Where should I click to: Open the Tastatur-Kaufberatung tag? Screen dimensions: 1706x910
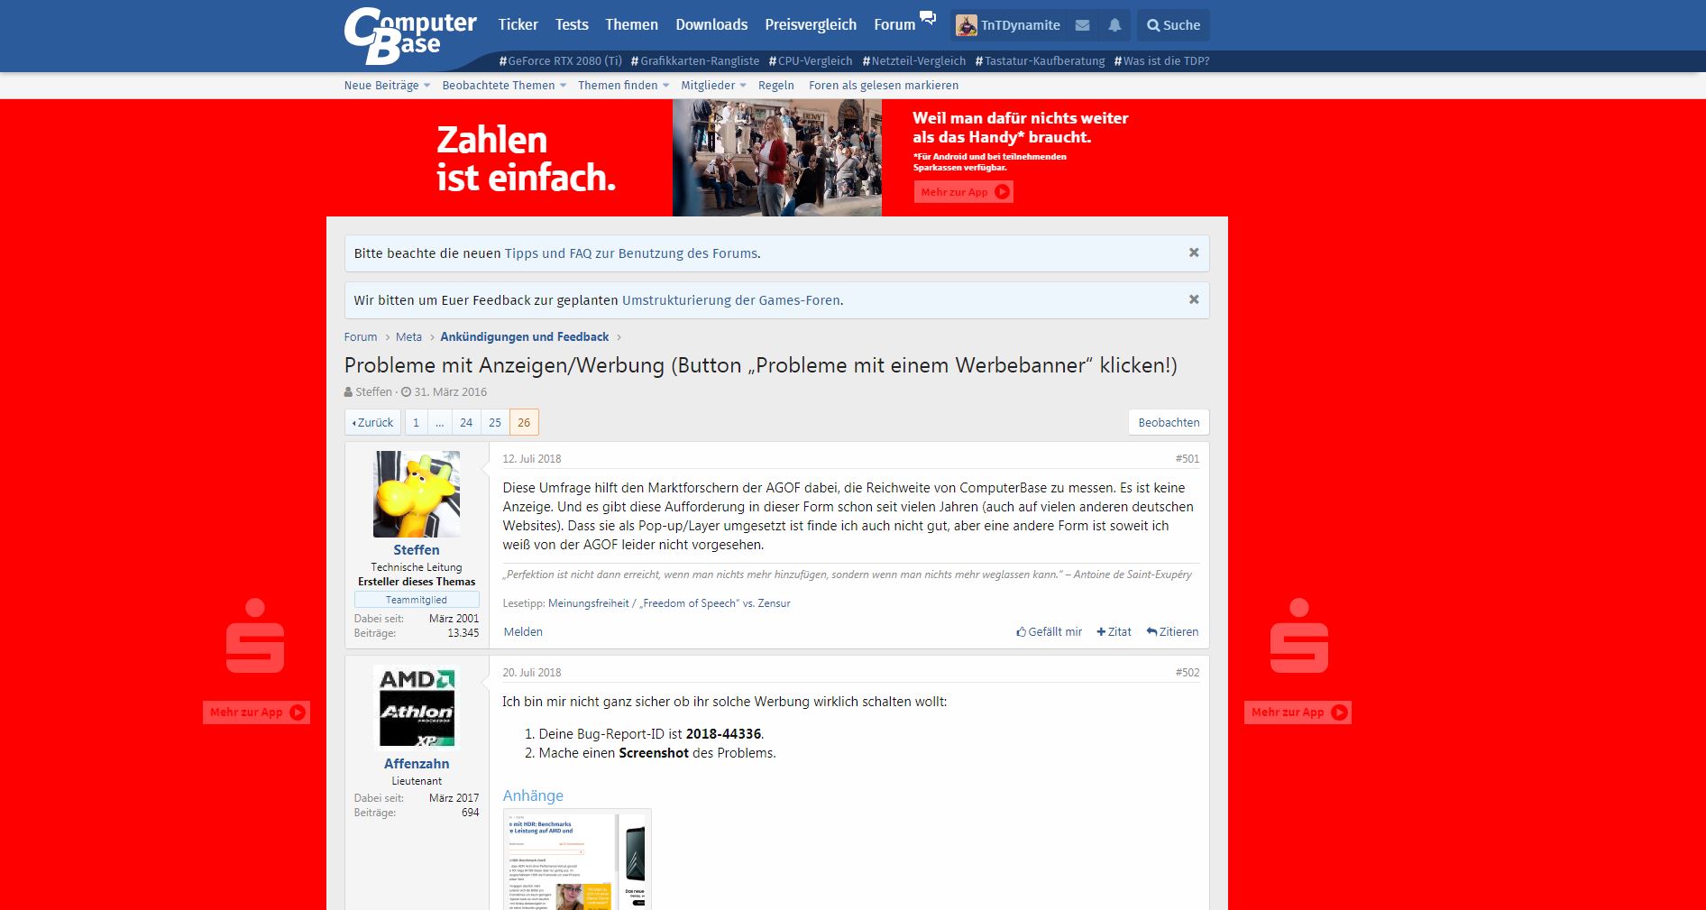pyautogui.click(x=1040, y=60)
